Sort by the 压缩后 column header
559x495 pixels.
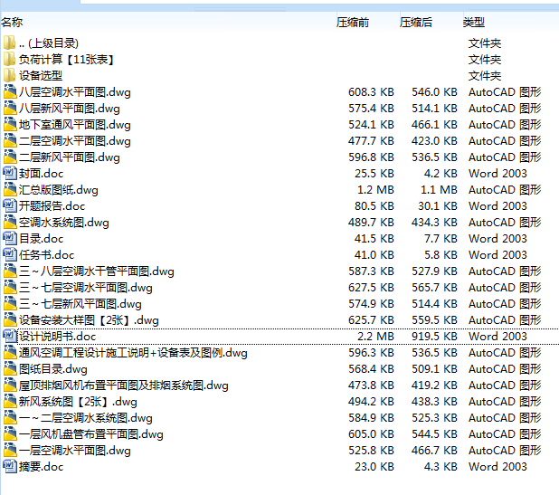tap(416, 22)
